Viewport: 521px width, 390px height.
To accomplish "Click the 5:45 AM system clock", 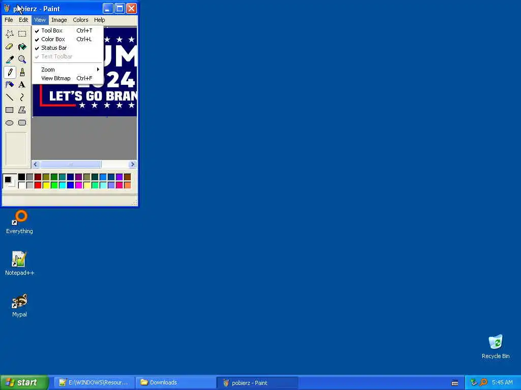I will (502, 382).
